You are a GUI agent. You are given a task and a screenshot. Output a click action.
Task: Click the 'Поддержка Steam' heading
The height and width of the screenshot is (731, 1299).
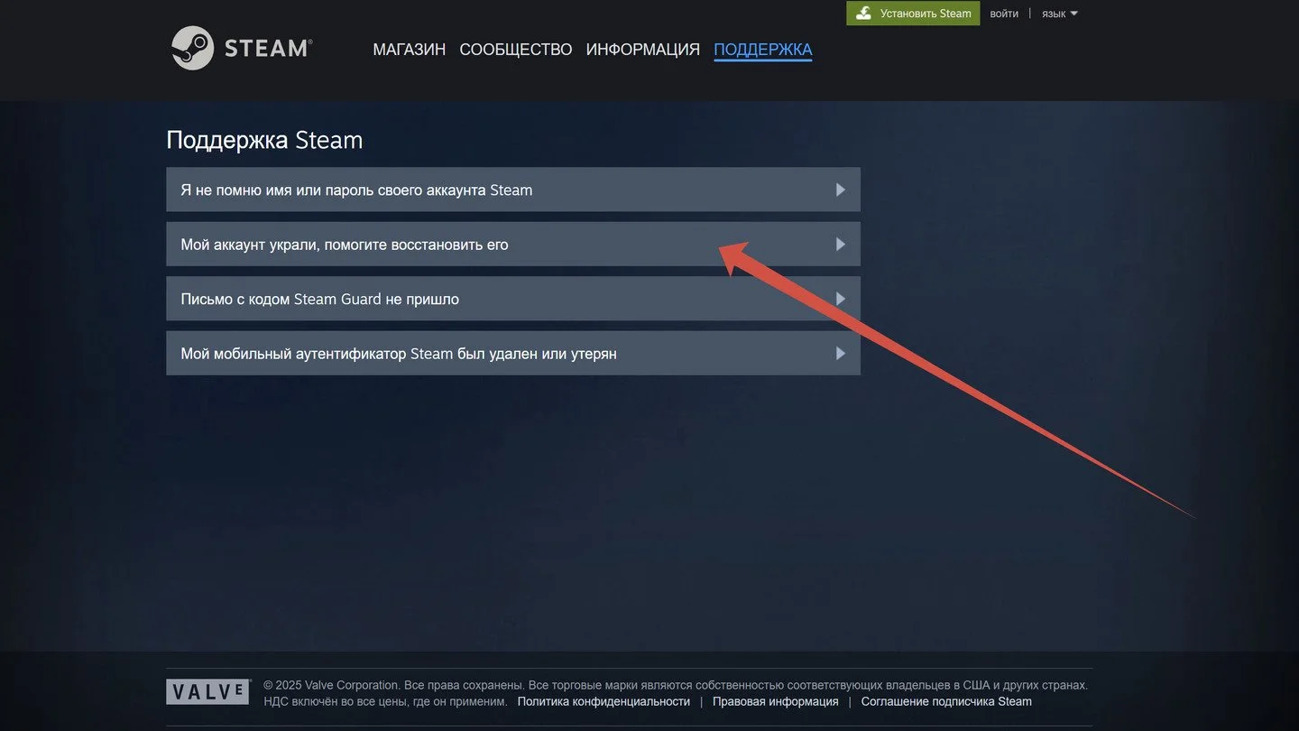coord(264,140)
